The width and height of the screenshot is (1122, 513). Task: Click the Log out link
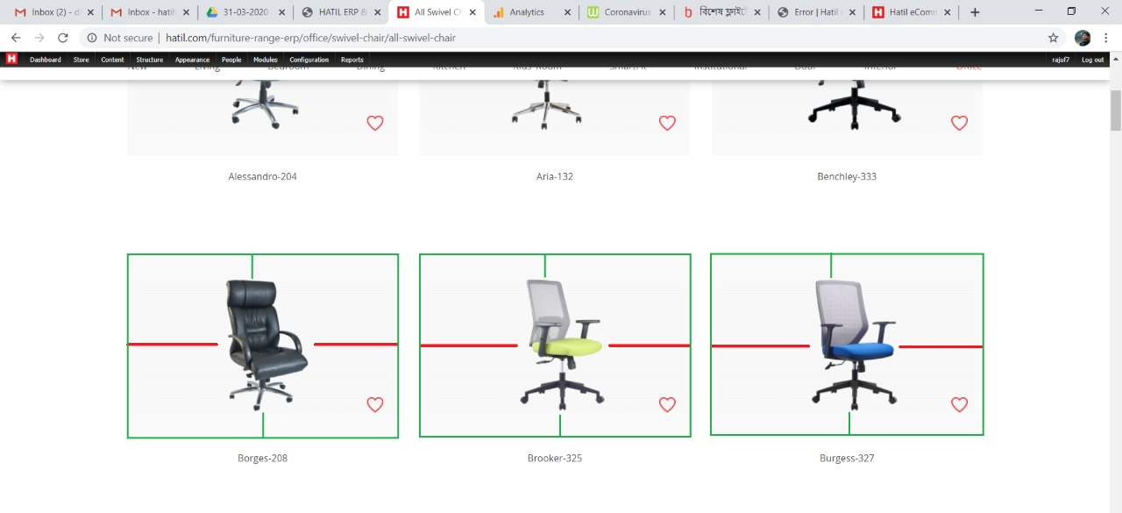click(1093, 60)
